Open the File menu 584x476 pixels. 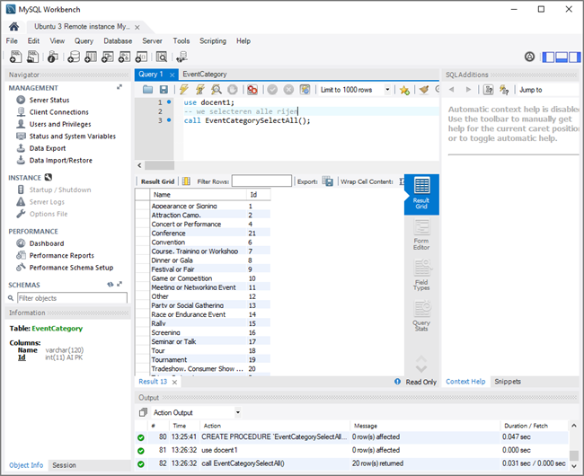click(x=12, y=41)
